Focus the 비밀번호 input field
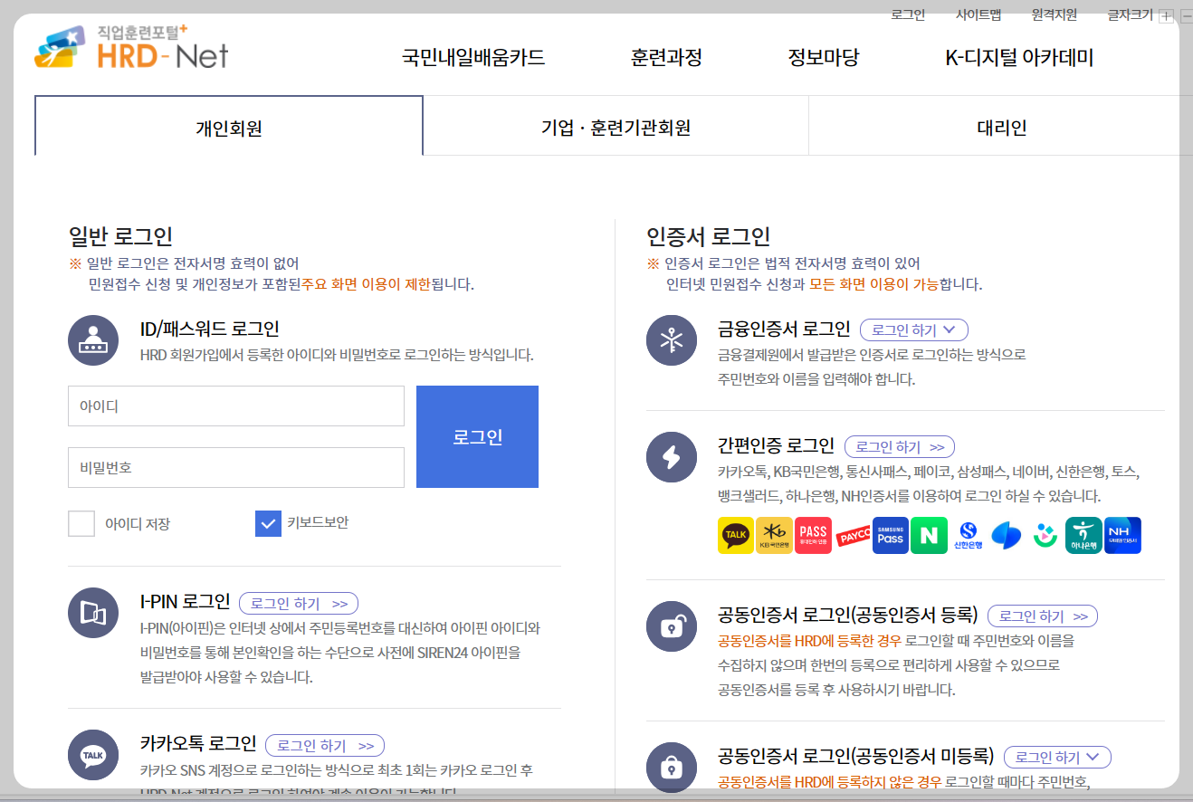The height and width of the screenshot is (802, 1193). (x=236, y=468)
